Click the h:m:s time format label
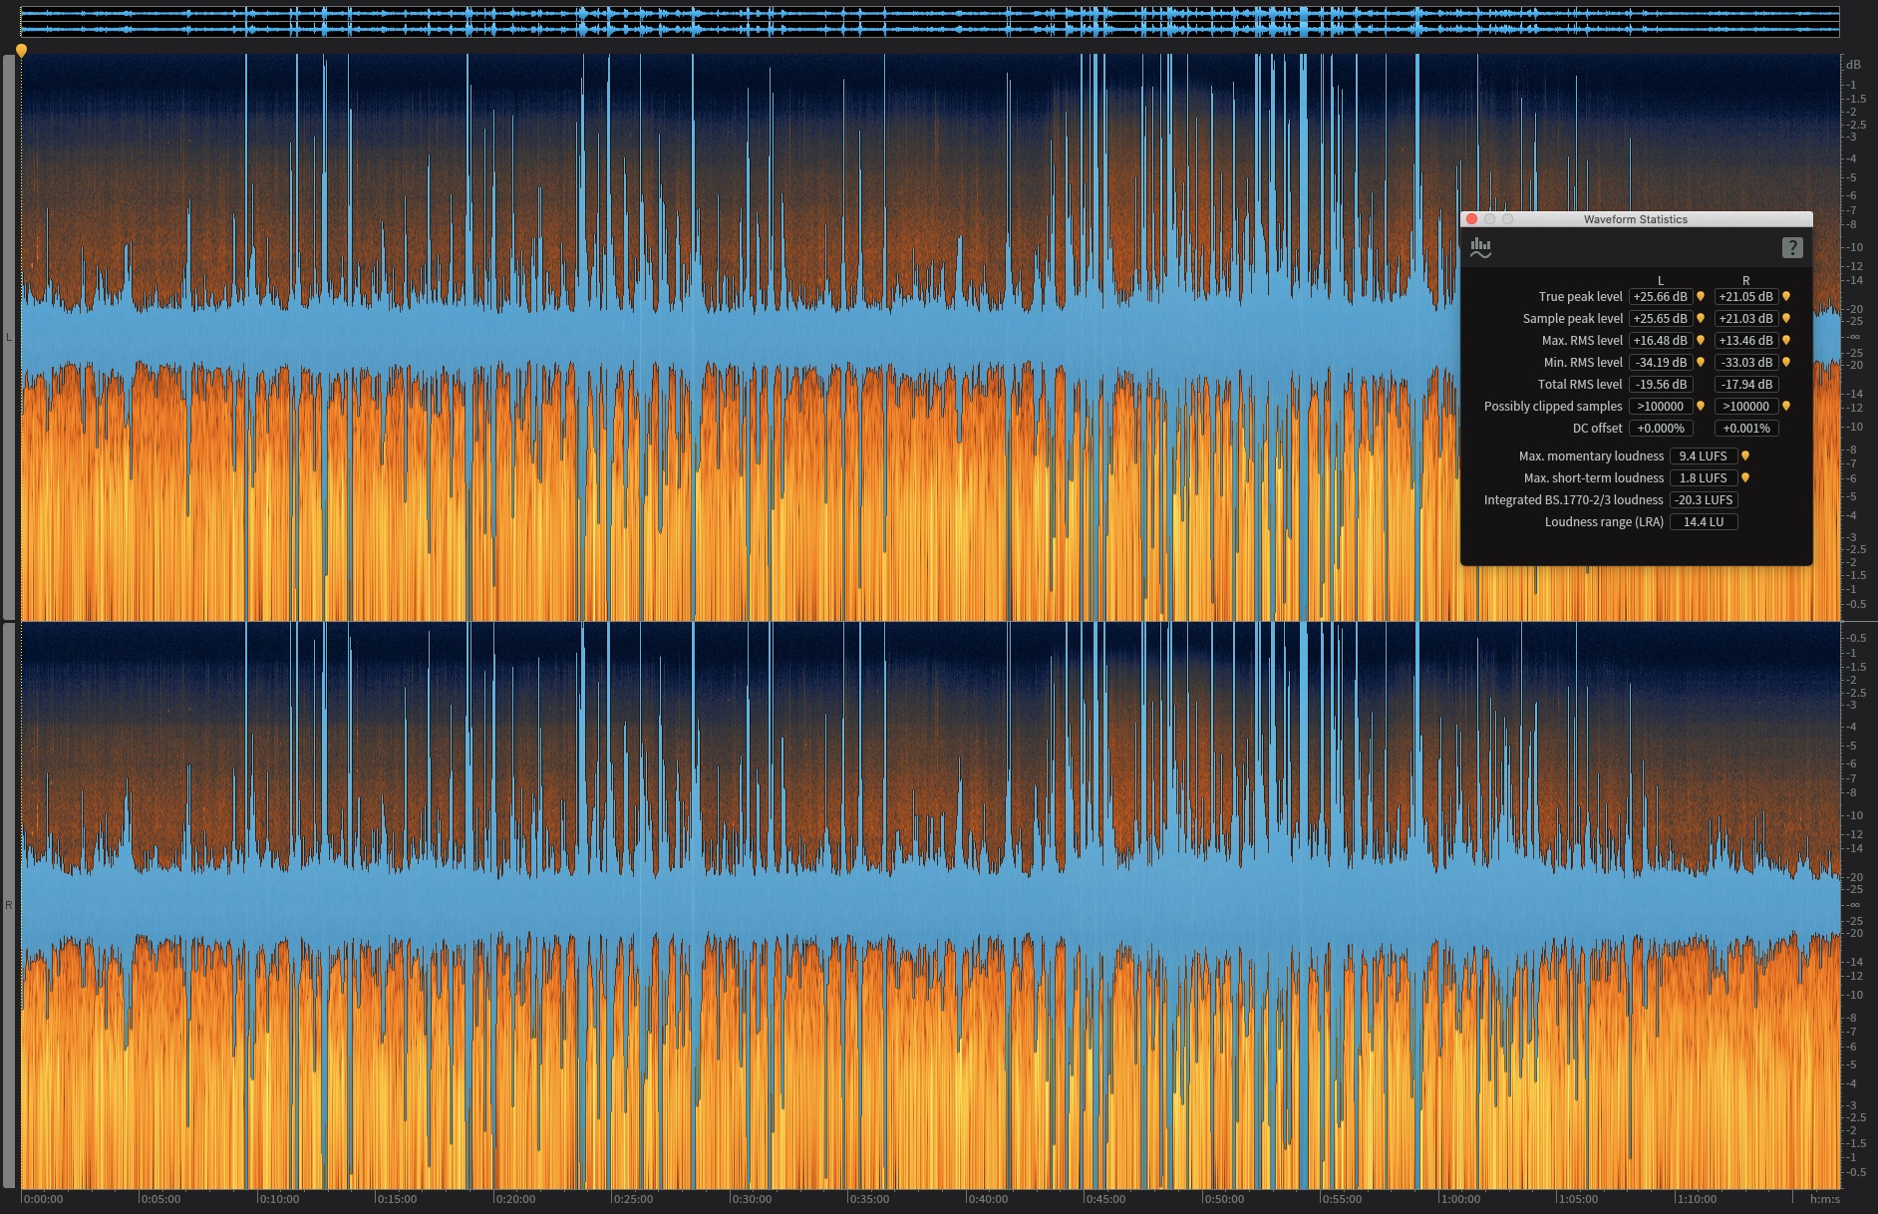 click(1825, 1199)
